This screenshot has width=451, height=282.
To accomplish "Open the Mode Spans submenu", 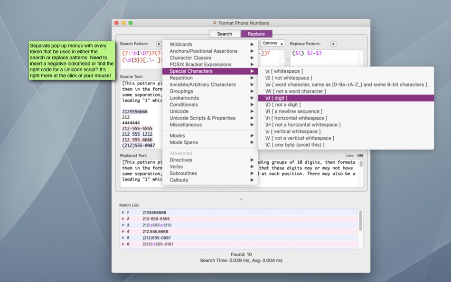I will (210, 142).
